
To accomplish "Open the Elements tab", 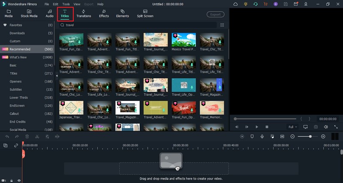I will click(x=122, y=14).
